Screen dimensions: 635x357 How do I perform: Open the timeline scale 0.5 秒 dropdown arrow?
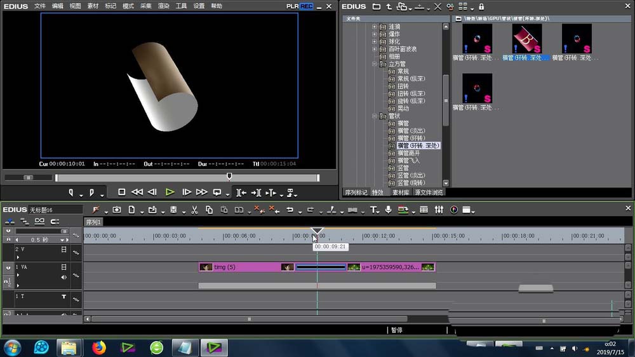point(63,240)
